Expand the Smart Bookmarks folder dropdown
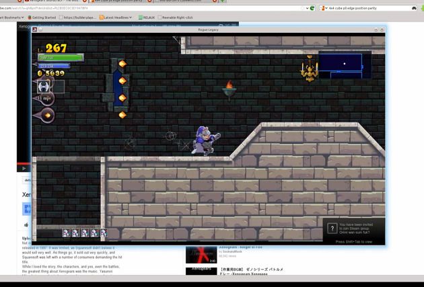This screenshot has width=424, height=287. click(x=11, y=17)
